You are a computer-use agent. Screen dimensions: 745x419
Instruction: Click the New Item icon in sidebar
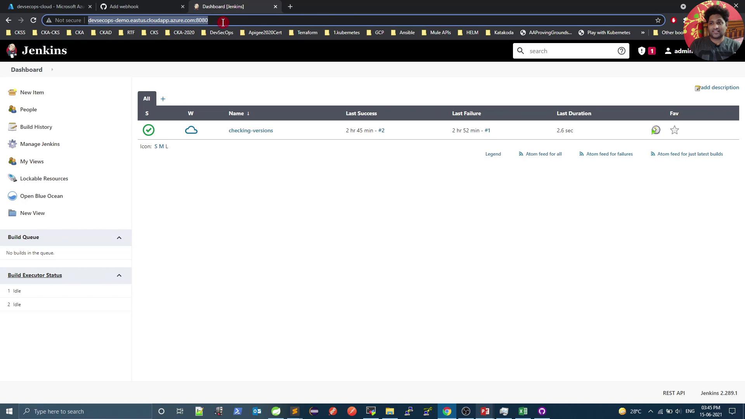pyautogui.click(x=12, y=92)
